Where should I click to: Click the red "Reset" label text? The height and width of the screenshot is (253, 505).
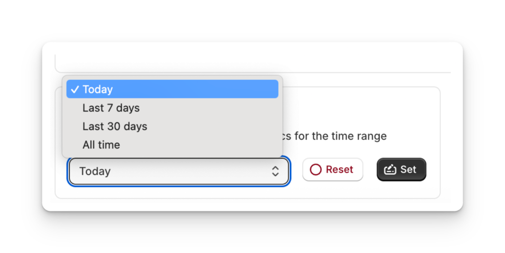tap(339, 170)
